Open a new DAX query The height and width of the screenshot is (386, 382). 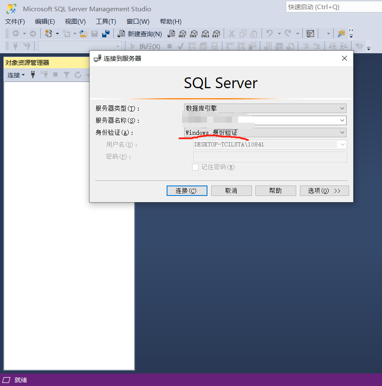tap(216, 33)
